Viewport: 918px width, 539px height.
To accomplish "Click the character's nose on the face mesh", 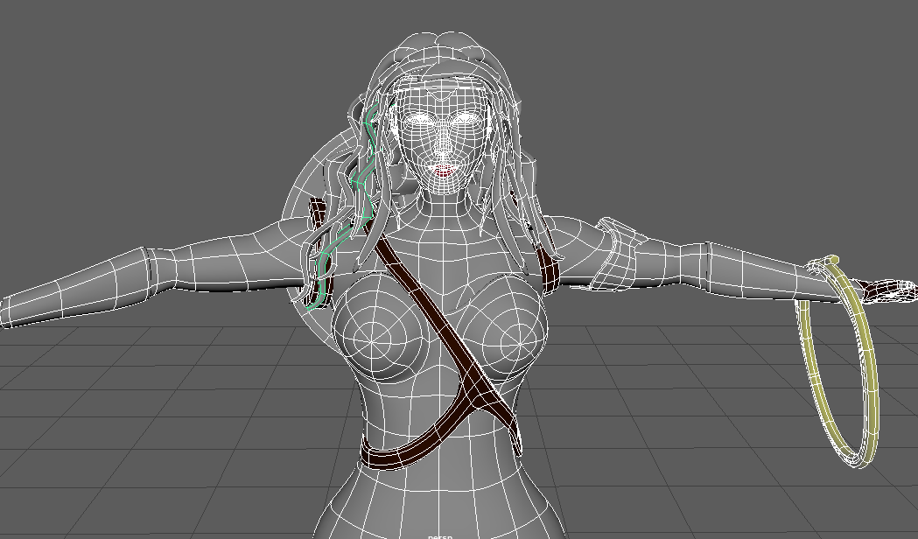I will click(x=445, y=146).
